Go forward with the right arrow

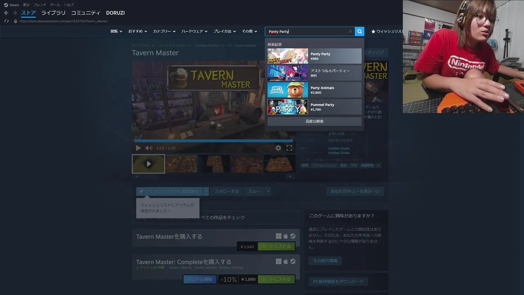pos(15,13)
